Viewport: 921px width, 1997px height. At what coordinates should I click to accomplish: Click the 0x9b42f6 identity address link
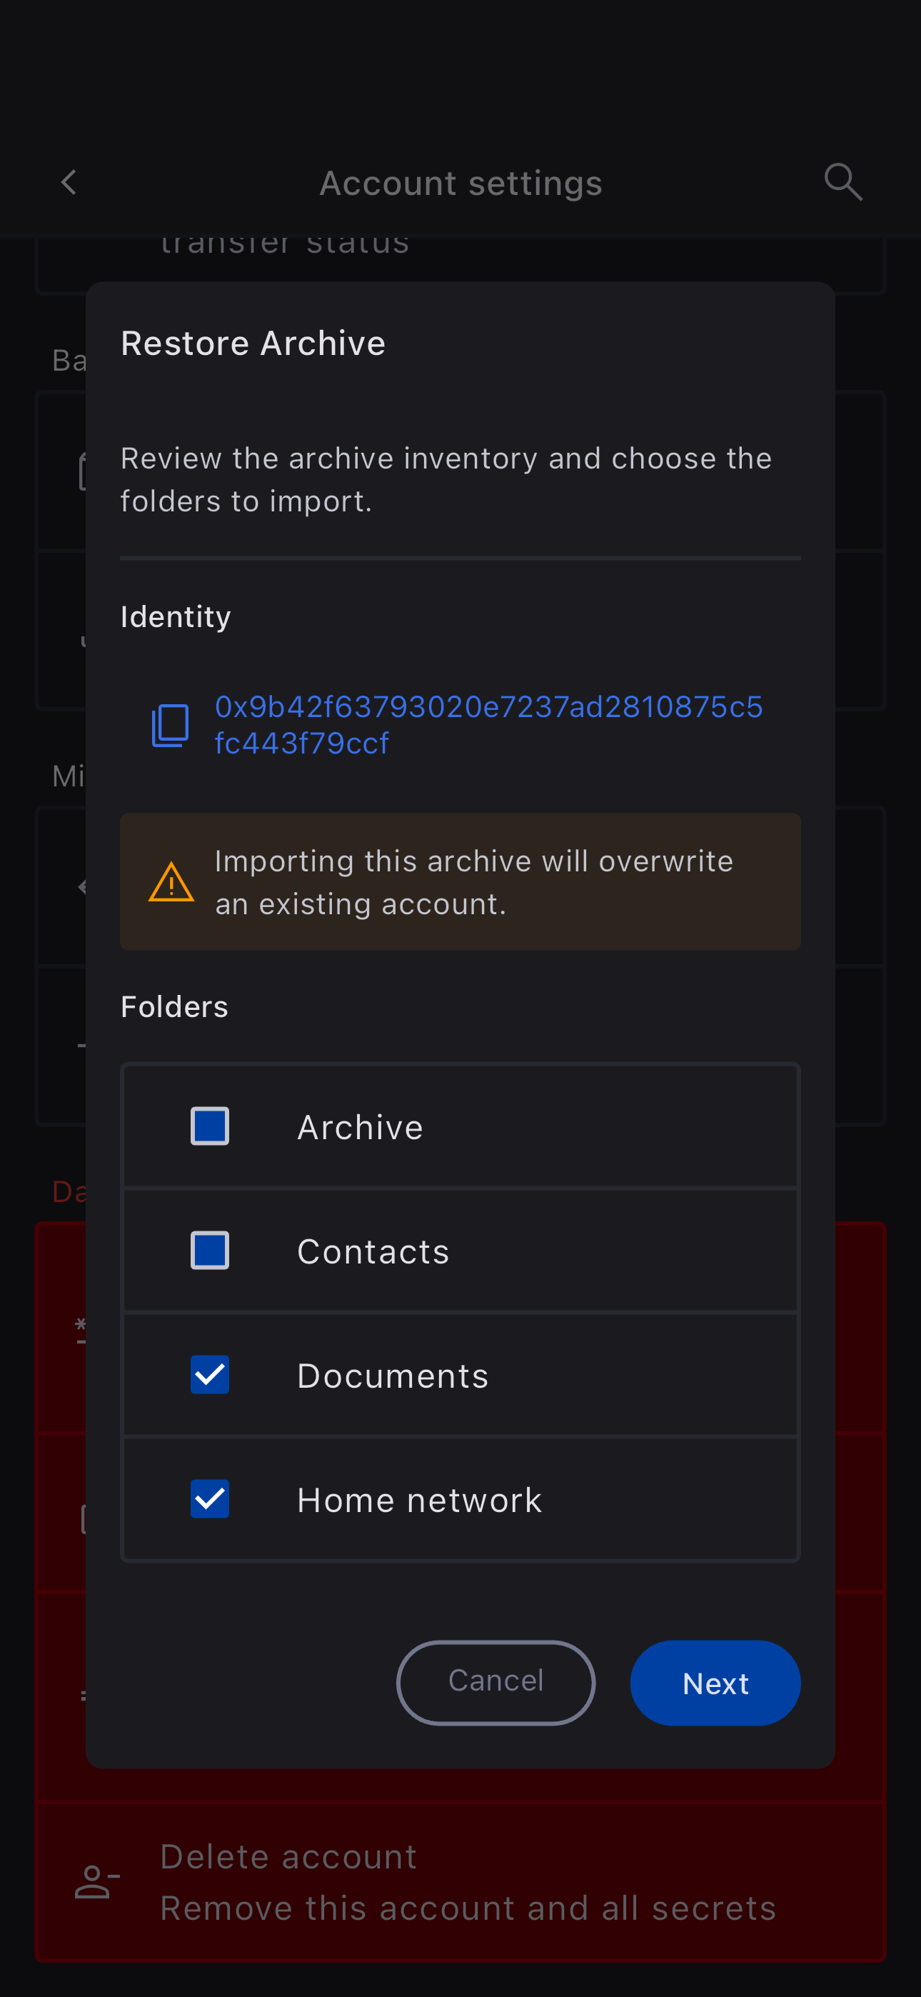click(488, 725)
